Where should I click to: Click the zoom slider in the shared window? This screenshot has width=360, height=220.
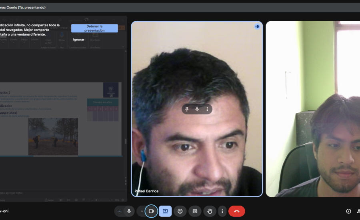tap(96, 200)
